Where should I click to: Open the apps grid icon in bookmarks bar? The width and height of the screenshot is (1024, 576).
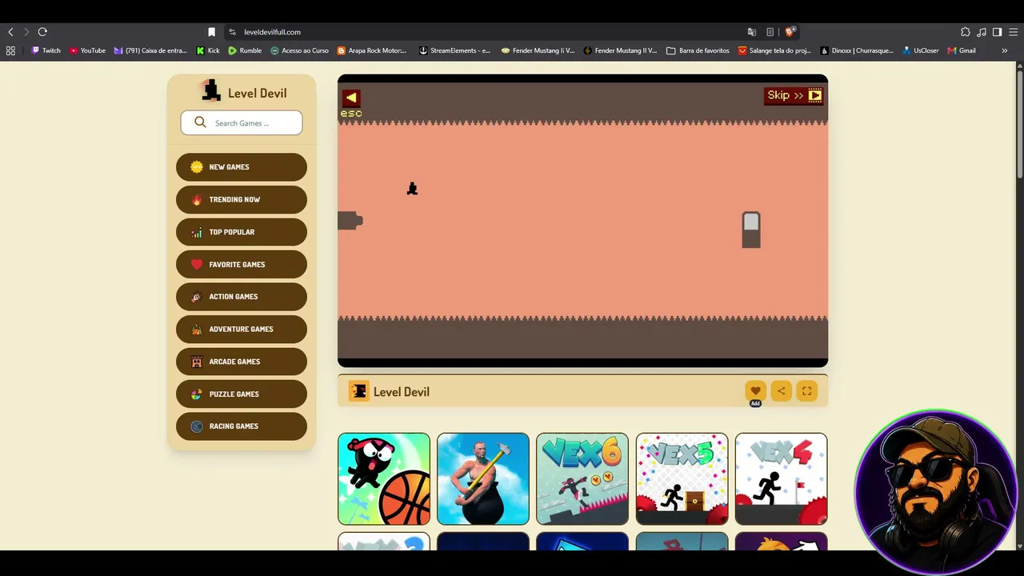pos(10,50)
